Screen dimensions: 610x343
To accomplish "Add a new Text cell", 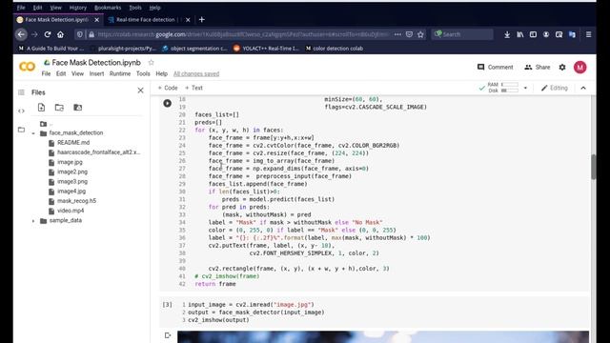I will (193, 88).
